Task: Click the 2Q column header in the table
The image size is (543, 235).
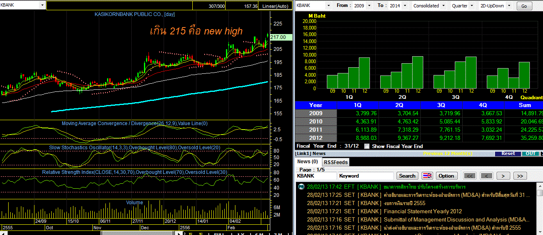Action: [399, 105]
